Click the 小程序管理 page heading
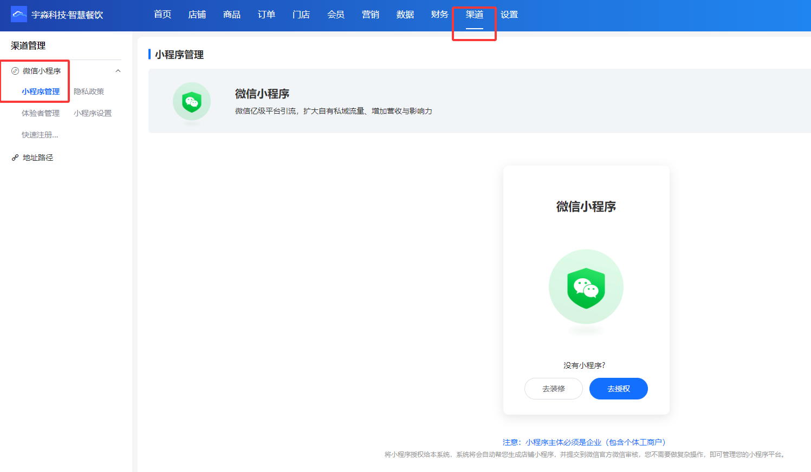811x472 pixels. [x=179, y=55]
